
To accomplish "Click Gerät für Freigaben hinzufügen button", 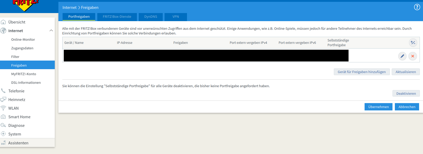I will coord(361,72).
